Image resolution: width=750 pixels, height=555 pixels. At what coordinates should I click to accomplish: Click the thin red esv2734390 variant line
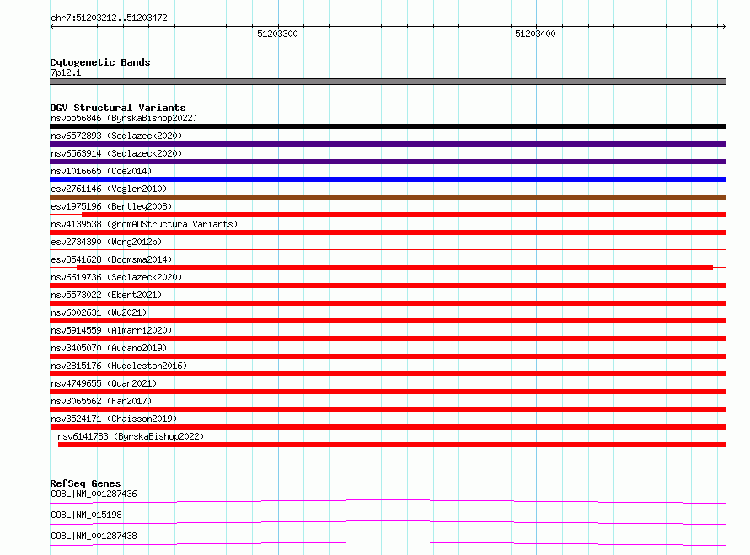388,249
